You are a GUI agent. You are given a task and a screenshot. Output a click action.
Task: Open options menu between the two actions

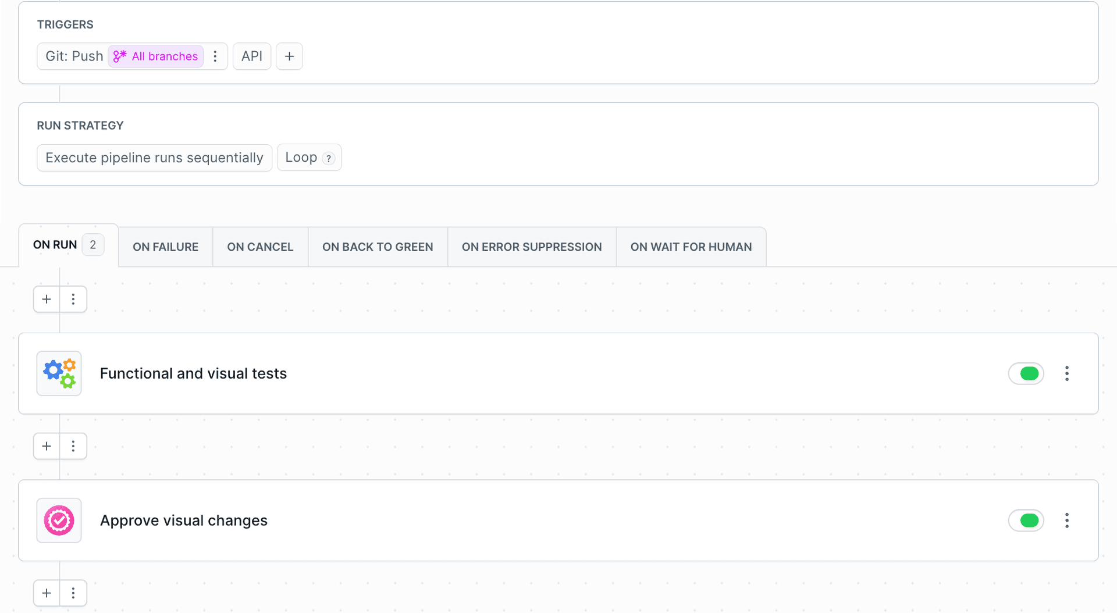click(73, 446)
